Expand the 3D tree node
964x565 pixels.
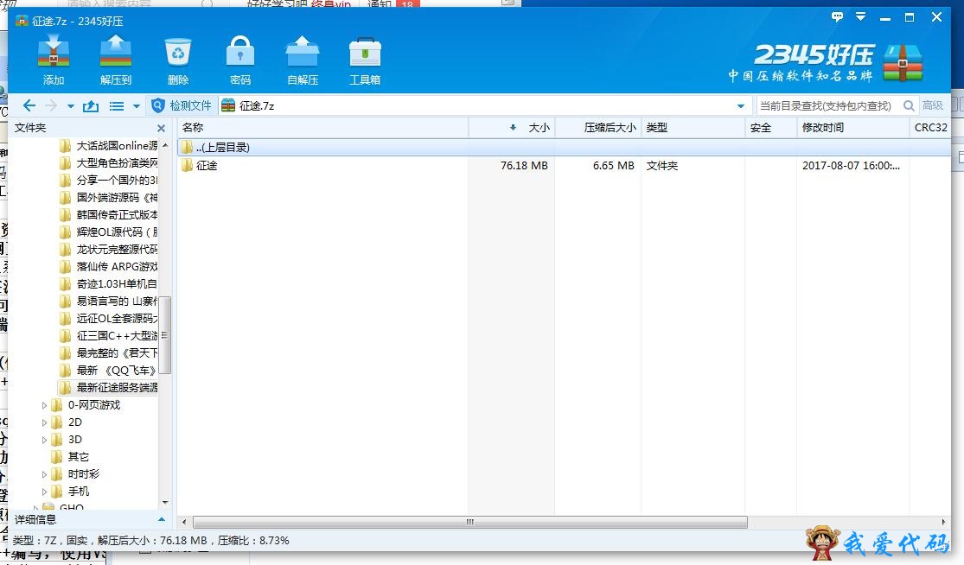(x=44, y=440)
